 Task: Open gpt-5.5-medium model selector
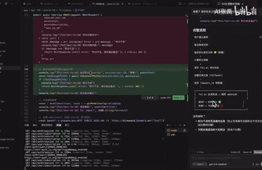[218, 164]
